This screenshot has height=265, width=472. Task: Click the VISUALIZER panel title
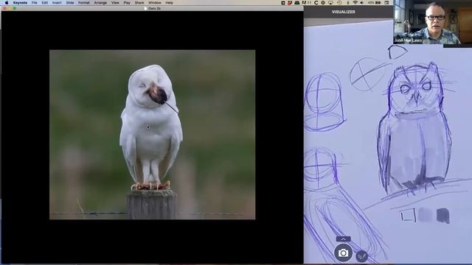pyautogui.click(x=343, y=12)
